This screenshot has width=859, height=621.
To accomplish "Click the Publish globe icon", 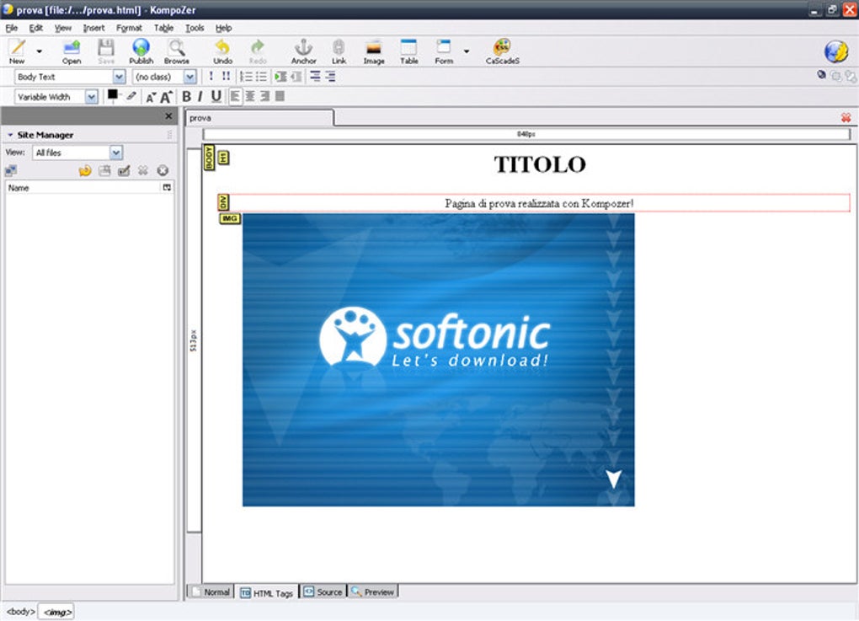I will (141, 51).
